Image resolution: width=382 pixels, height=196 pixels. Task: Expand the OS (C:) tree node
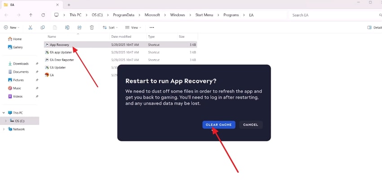pos(6,121)
